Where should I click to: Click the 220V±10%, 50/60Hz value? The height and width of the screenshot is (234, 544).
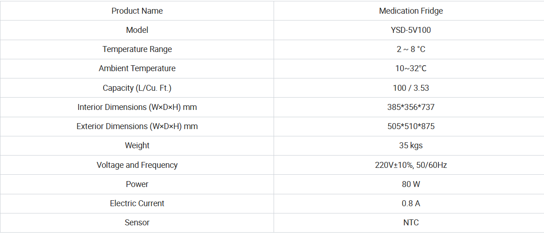point(411,165)
